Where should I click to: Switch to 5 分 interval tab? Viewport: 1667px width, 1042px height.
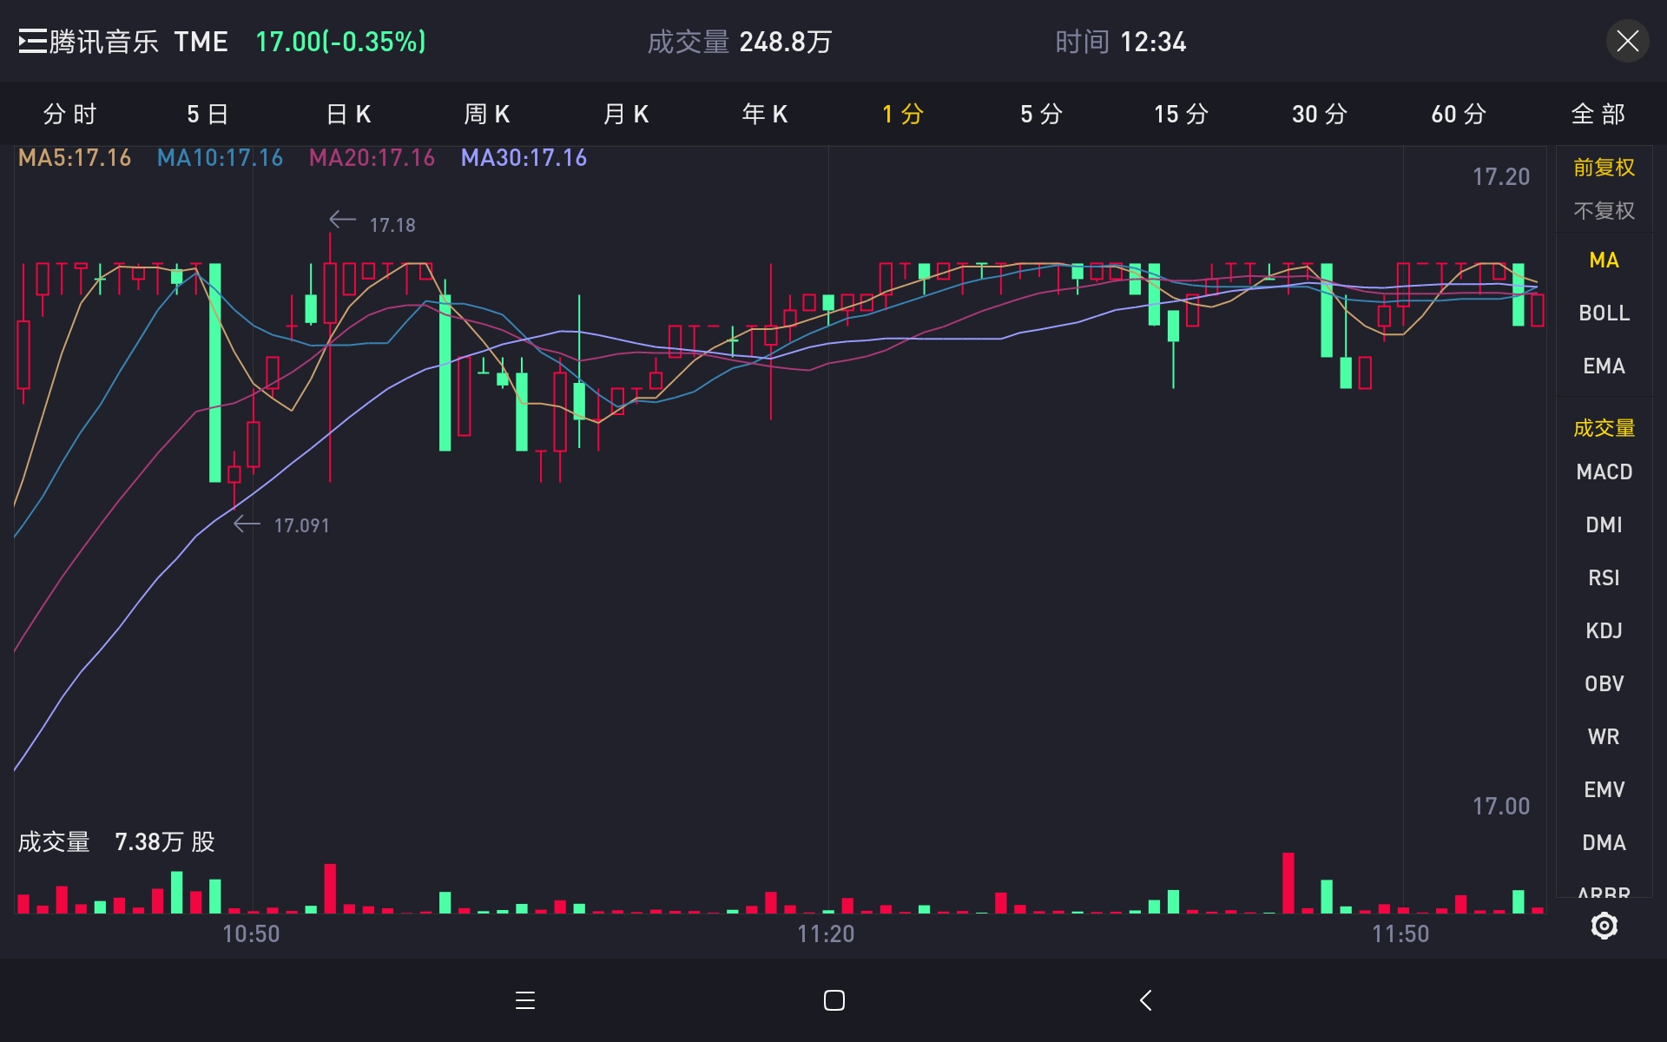pyautogui.click(x=1041, y=114)
